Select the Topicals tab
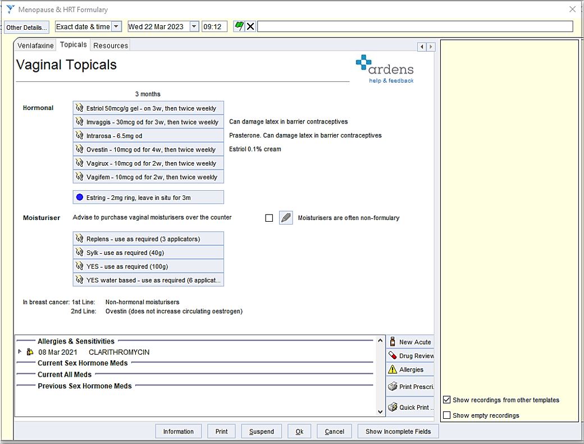The height and width of the screenshot is (444, 584). pyautogui.click(x=74, y=45)
